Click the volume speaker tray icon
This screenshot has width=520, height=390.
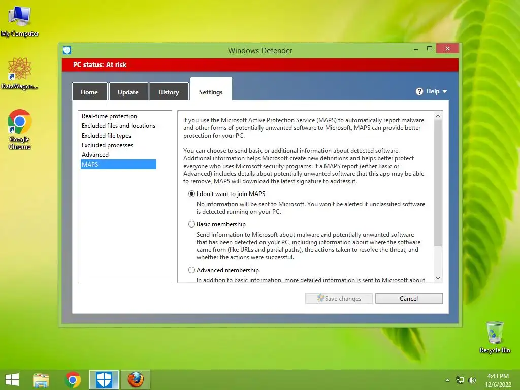[x=472, y=380]
